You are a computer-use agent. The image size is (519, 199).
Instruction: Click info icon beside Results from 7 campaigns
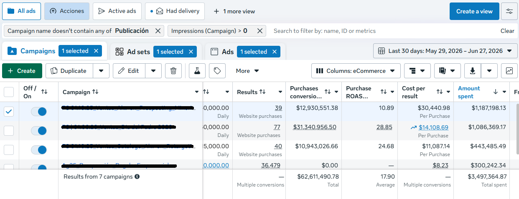[x=137, y=177]
